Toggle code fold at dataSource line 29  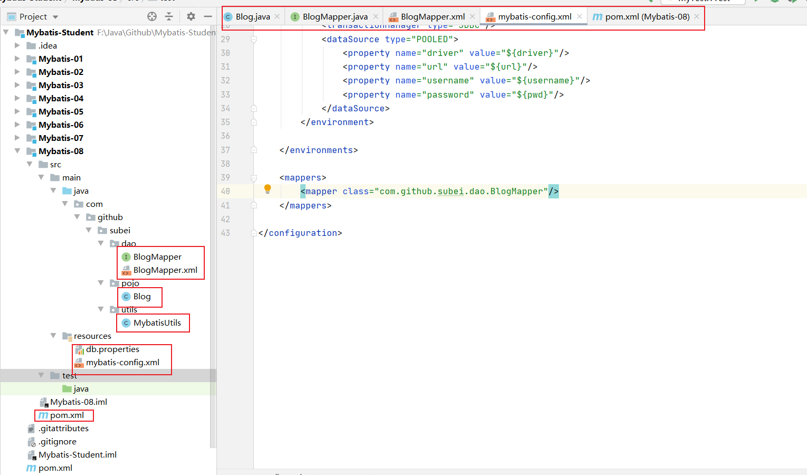click(254, 40)
